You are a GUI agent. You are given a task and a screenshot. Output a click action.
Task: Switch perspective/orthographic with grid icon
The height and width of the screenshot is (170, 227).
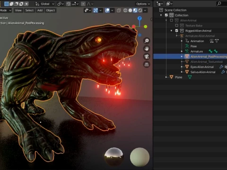[147, 64]
